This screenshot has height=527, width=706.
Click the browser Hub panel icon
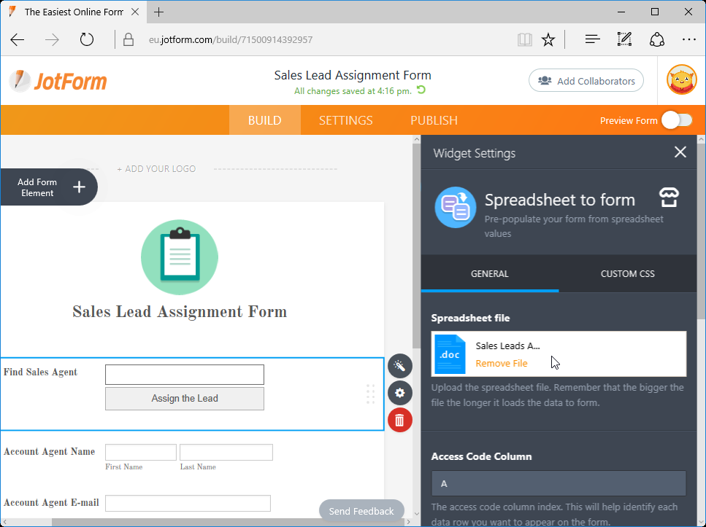pyautogui.click(x=591, y=39)
